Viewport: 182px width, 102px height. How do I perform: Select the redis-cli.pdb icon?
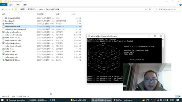coord(3,52)
